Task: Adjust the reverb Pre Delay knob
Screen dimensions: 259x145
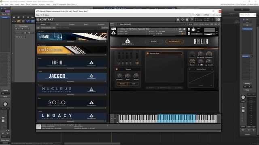Action: pos(119,76)
